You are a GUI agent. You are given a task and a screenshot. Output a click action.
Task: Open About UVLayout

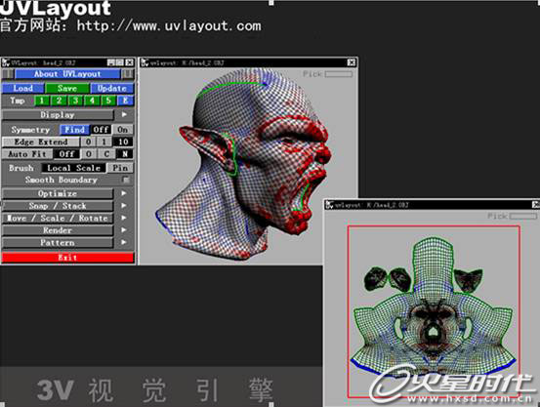pyautogui.click(x=67, y=74)
